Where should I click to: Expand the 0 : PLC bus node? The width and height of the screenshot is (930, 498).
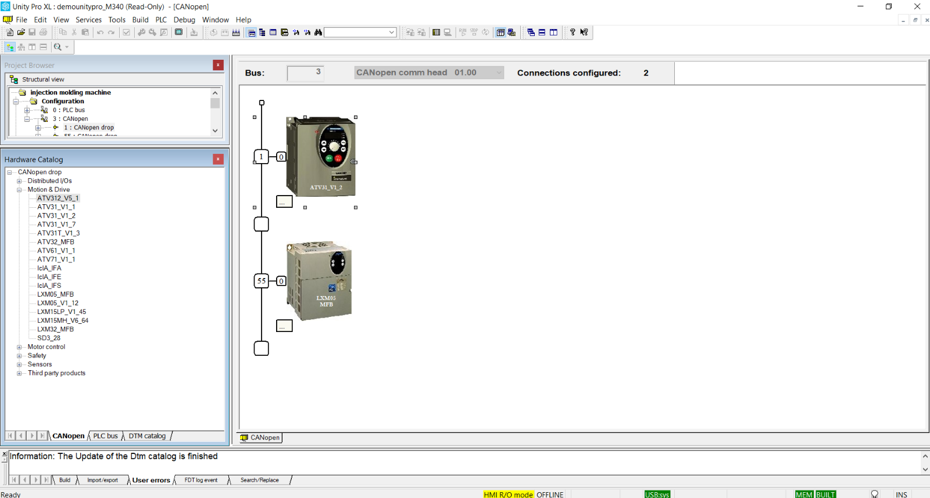coord(27,110)
